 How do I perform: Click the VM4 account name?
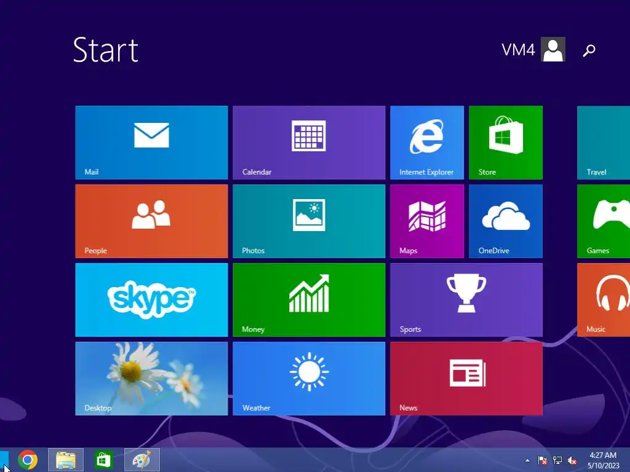tap(518, 50)
